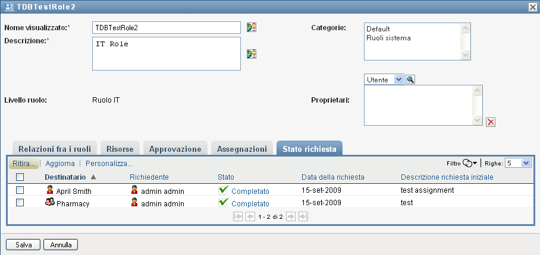Go to next page arrow in pager

(291, 217)
